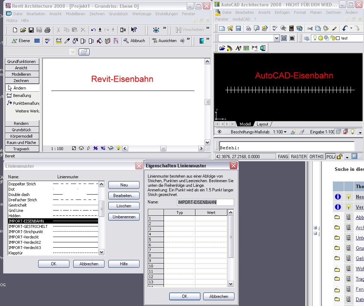Viewport: 364px width, 306px height.
Task: Click the Löschen button in Linienmuster
Action: (x=124, y=206)
